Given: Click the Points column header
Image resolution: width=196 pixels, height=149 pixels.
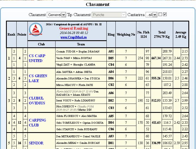Looking at the screenshot, I should (22, 35).
